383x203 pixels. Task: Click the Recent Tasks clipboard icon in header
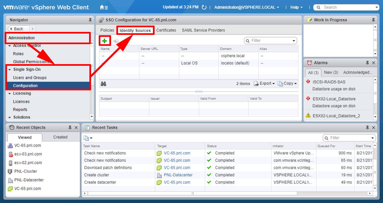coord(87,128)
